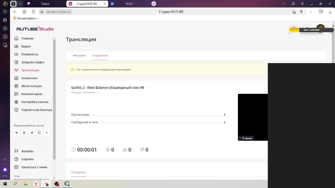
Task: Click the Odnoklassniki social icon
Action: click(24, 133)
